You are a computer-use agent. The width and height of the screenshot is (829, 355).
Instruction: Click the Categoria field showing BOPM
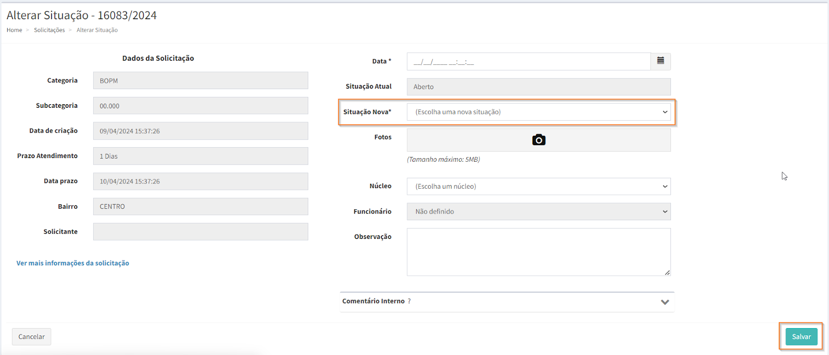201,81
